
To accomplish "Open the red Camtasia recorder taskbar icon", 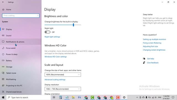I will [x=118, y=97].
